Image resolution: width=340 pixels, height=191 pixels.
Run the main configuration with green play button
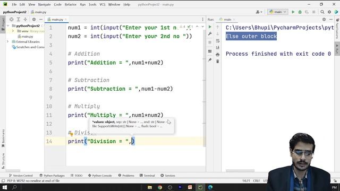293,12
